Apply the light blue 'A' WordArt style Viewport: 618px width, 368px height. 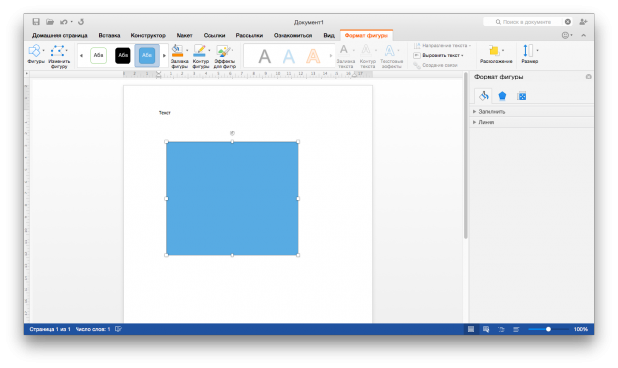(289, 56)
